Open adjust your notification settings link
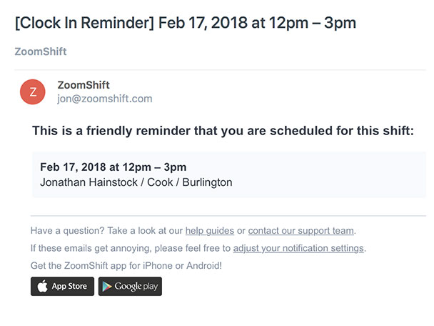This screenshot has width=434, height=326. [x=298, y=248]
